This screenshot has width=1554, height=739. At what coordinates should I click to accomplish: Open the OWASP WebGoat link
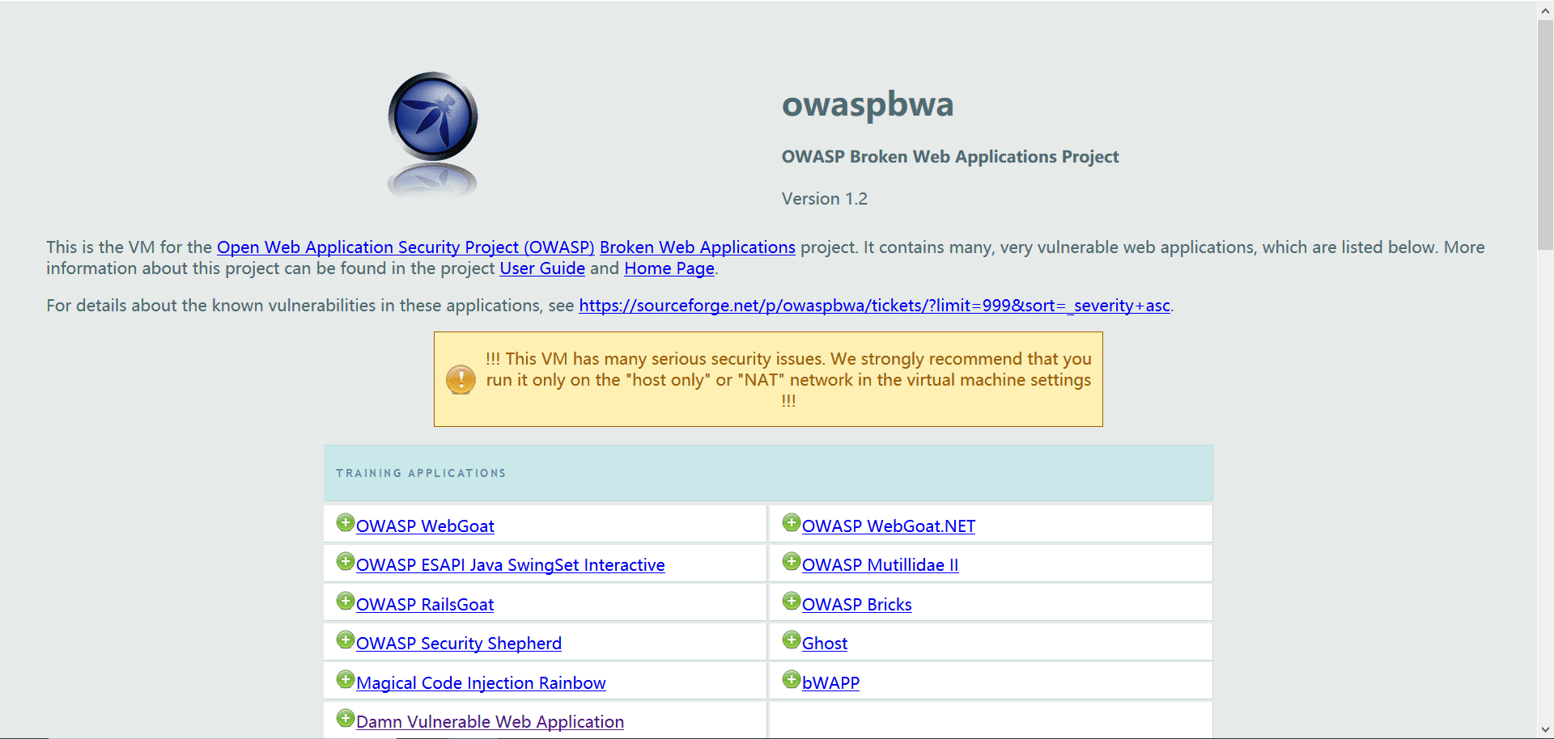(425, 526)
